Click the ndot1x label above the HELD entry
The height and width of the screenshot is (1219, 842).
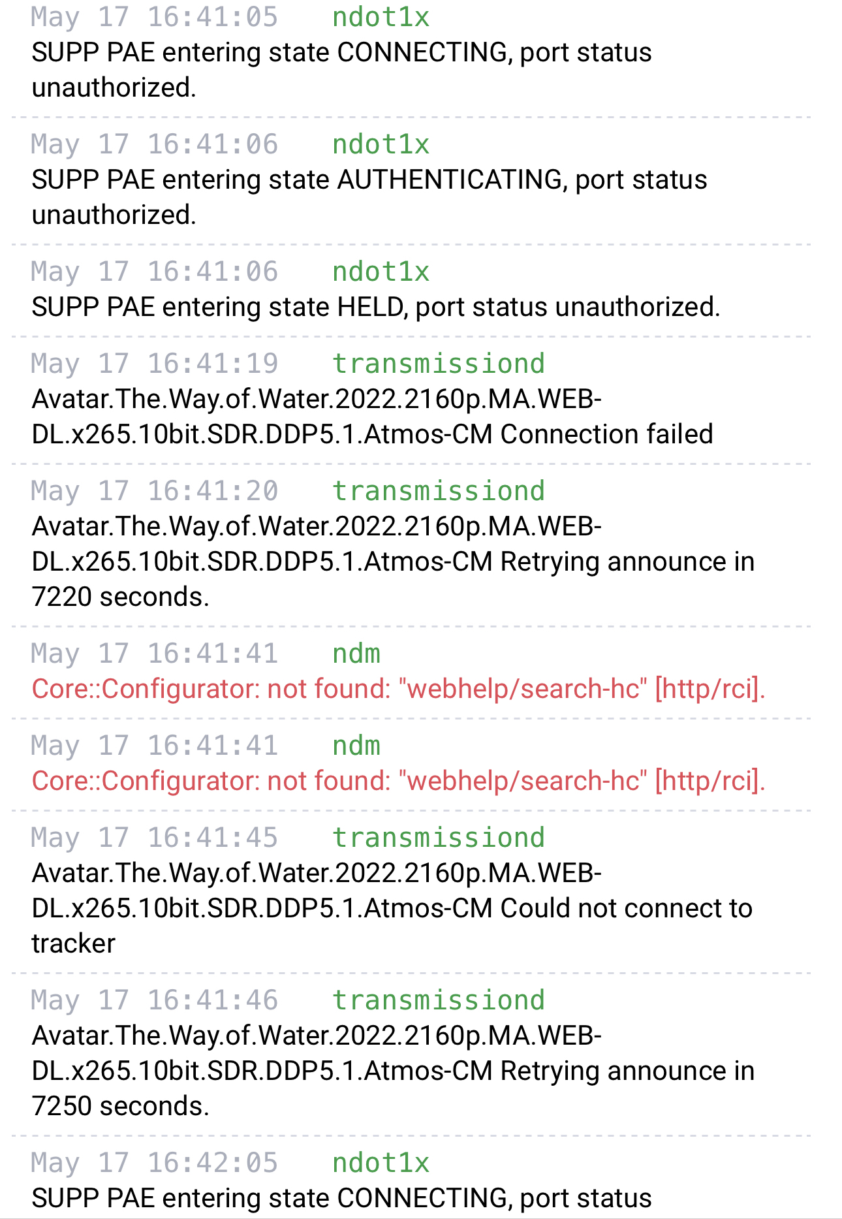(x=381, y=272)
